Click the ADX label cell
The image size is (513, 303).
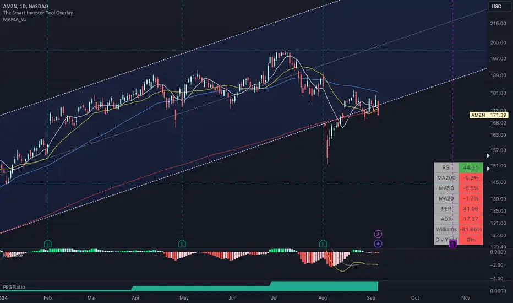coord(446,219)
